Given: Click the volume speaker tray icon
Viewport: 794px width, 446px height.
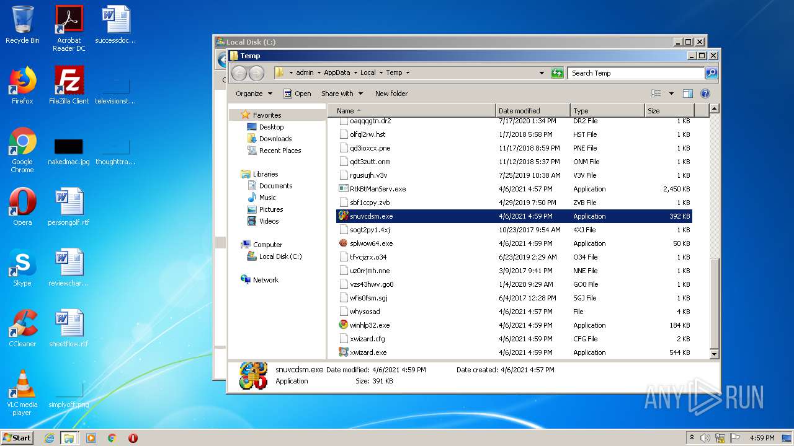Looking at the screenshot, I should 706,438.
